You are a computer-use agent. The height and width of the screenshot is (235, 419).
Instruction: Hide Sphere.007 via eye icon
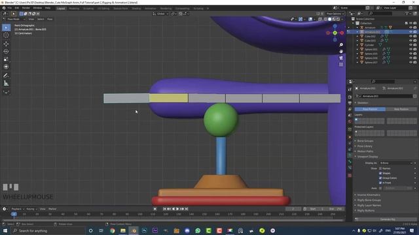(x=410, y=62)
